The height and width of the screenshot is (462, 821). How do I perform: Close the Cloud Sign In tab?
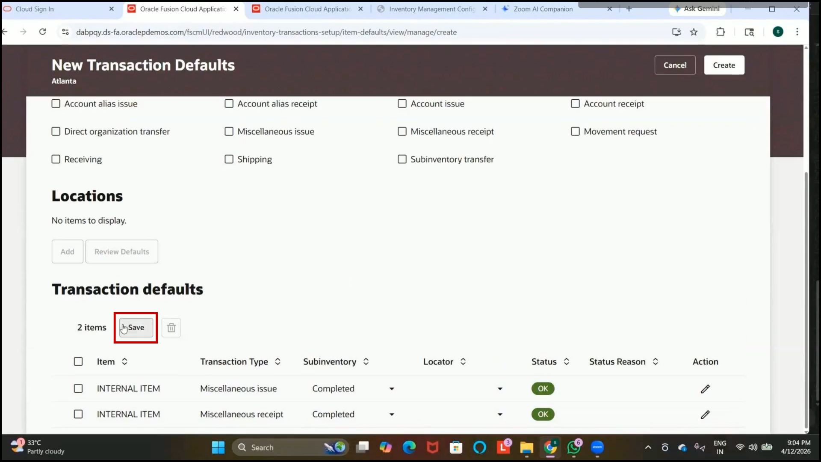point(112,9)
